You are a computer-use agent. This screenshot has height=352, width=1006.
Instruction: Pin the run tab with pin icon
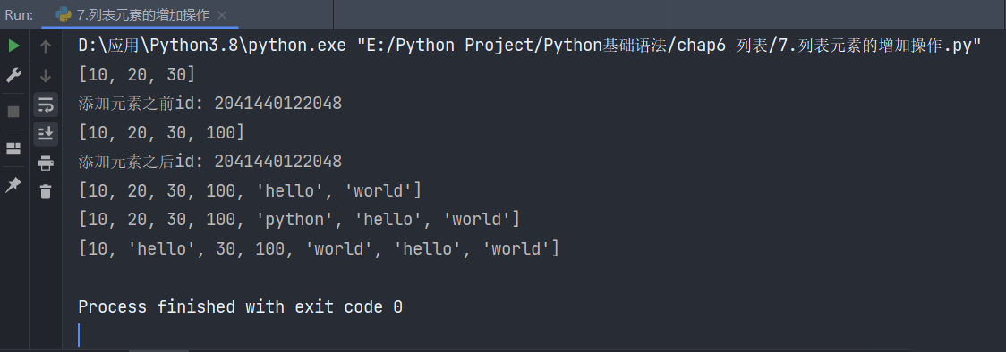pos(13,185)
